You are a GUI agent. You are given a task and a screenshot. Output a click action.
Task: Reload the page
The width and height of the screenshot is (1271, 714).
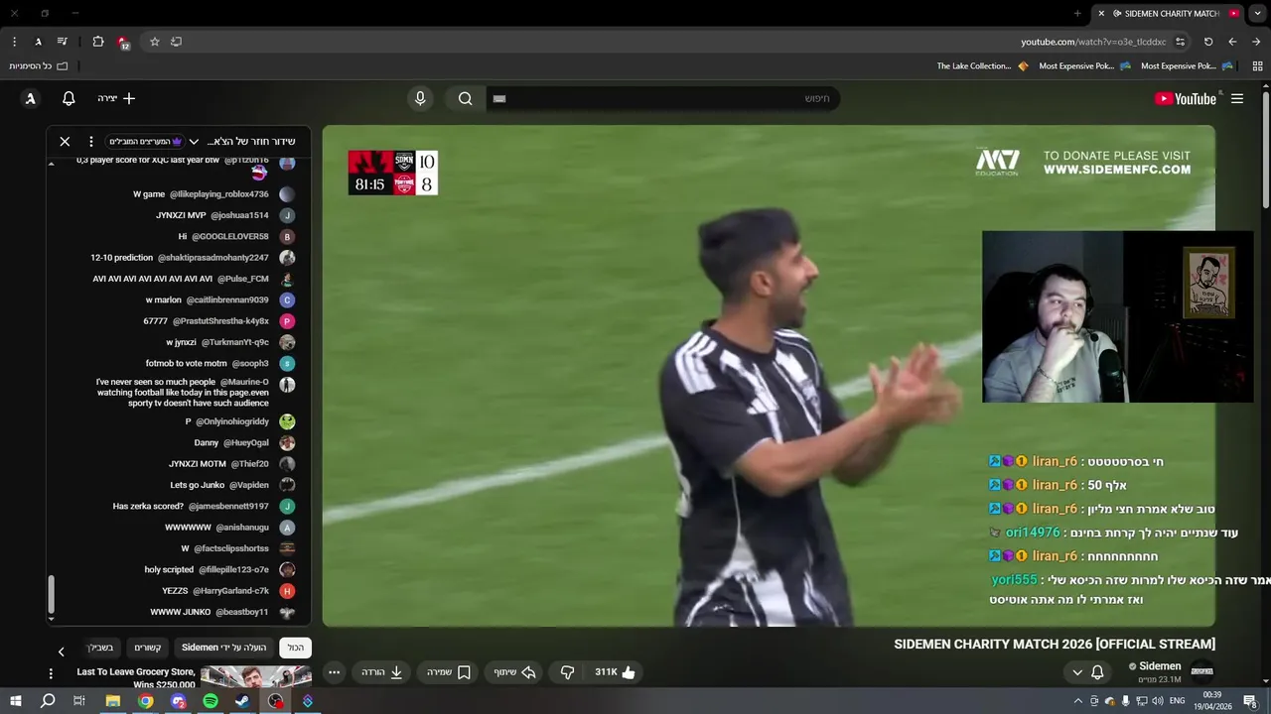(x=1208, y=42)
